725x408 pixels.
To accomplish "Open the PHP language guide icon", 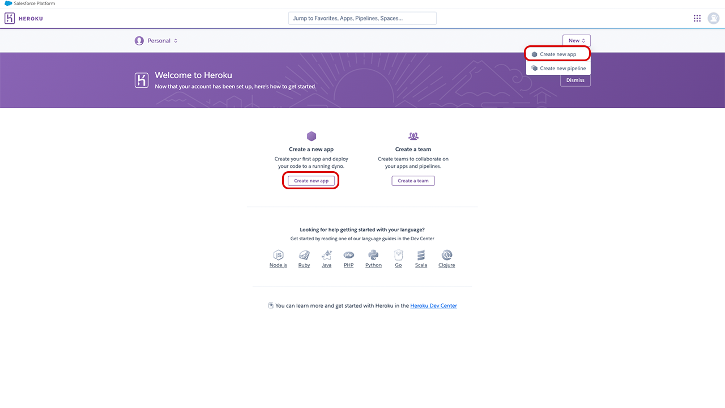I will (349, 256).
